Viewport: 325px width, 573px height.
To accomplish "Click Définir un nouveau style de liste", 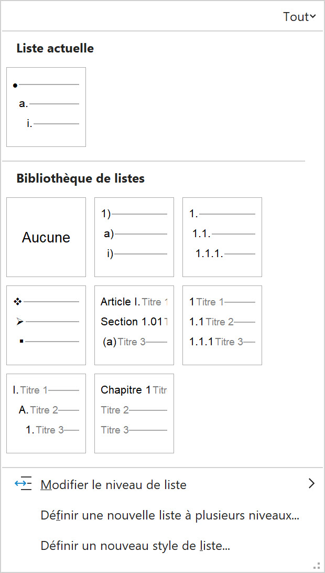I will pos(135,546).
